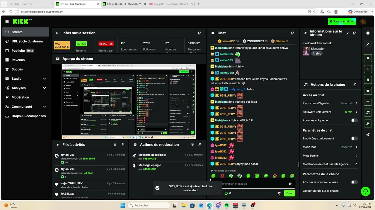
Task: Open Followers uniquement duration chevron
Action: [357, 112]
